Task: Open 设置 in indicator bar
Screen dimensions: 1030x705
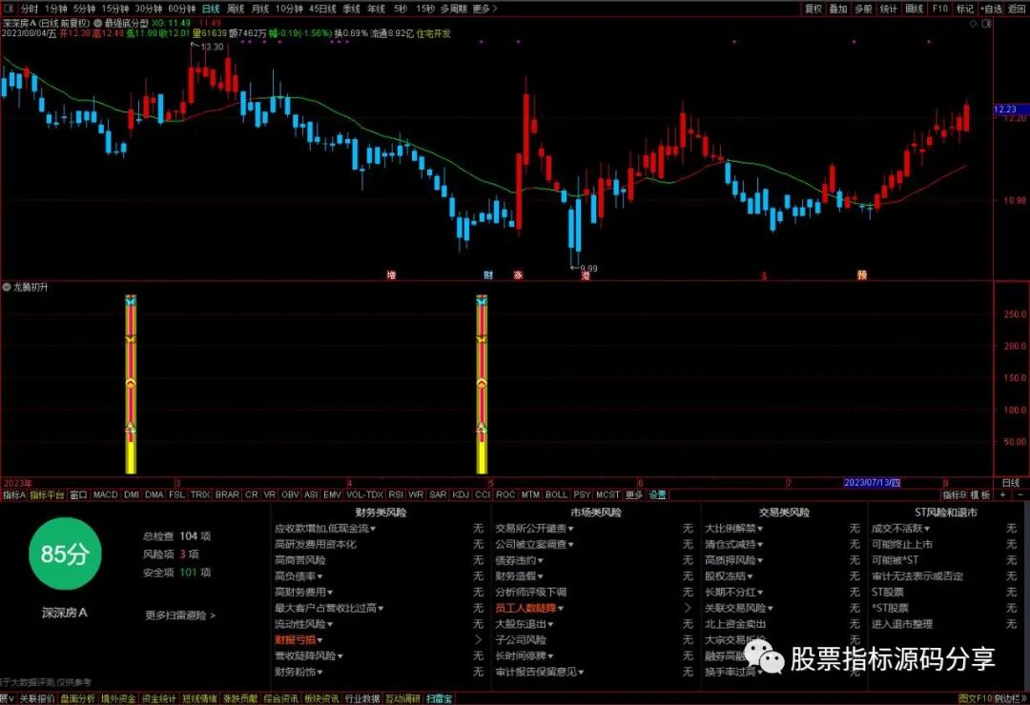Action: (657, 495)
